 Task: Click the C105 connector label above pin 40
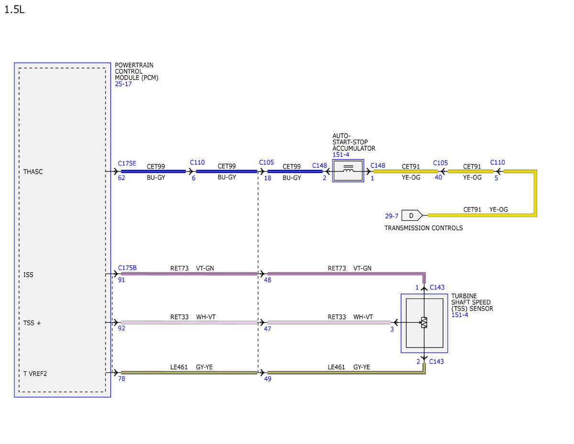click(441, 163)
